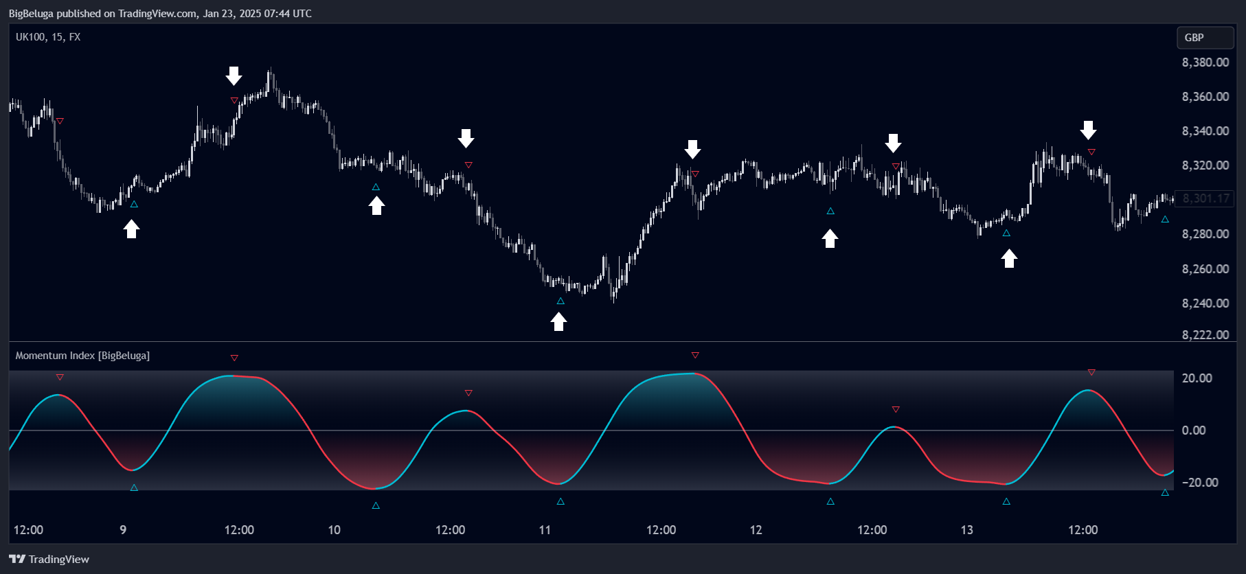The height and width of the screenshot is (574, 1246).
Task: Click the 0.00 oscillator scale label
Action: 1194,430
